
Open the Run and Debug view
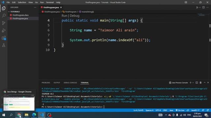[x=4, y=30]
